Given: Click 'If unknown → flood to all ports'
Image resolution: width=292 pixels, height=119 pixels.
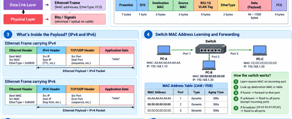Looking at the screenshot, I should click(260, 98).
